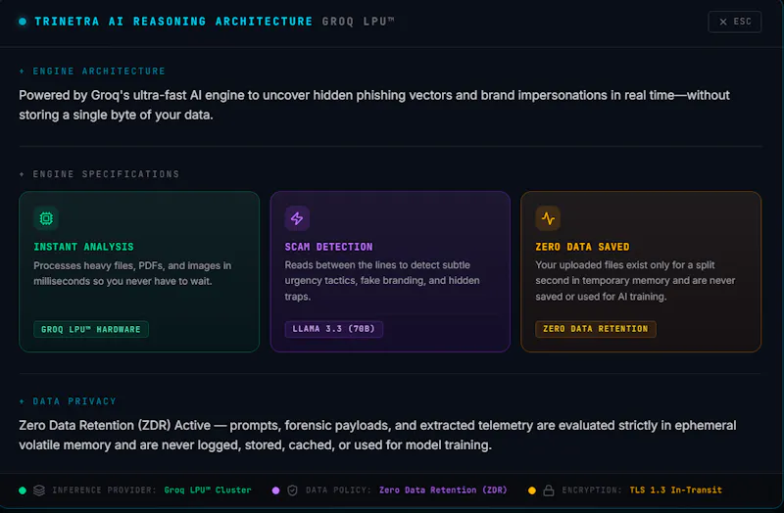Click the purple lightning bolt Scam Detection icon
Image resolution: width=784 pixels, height=513 pixels.
click(x=297, y=218)
